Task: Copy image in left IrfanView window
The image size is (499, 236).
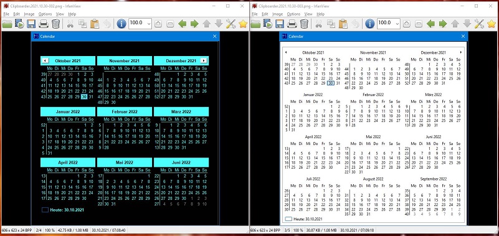Action: [82, 24]
